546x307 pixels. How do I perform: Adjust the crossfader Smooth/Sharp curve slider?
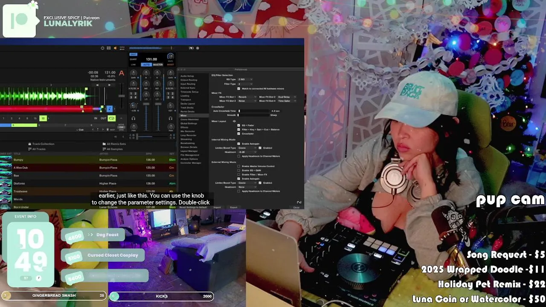(253, 115)
